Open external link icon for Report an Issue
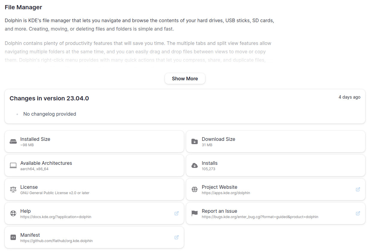 358,213
